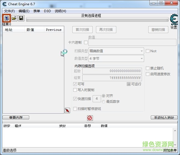Image resolution: width=180 pixels, height=155 pixels.
Task: Toggle the 禁止随机 checkbox
Action: pyautogui.click(x=147, y=68)
